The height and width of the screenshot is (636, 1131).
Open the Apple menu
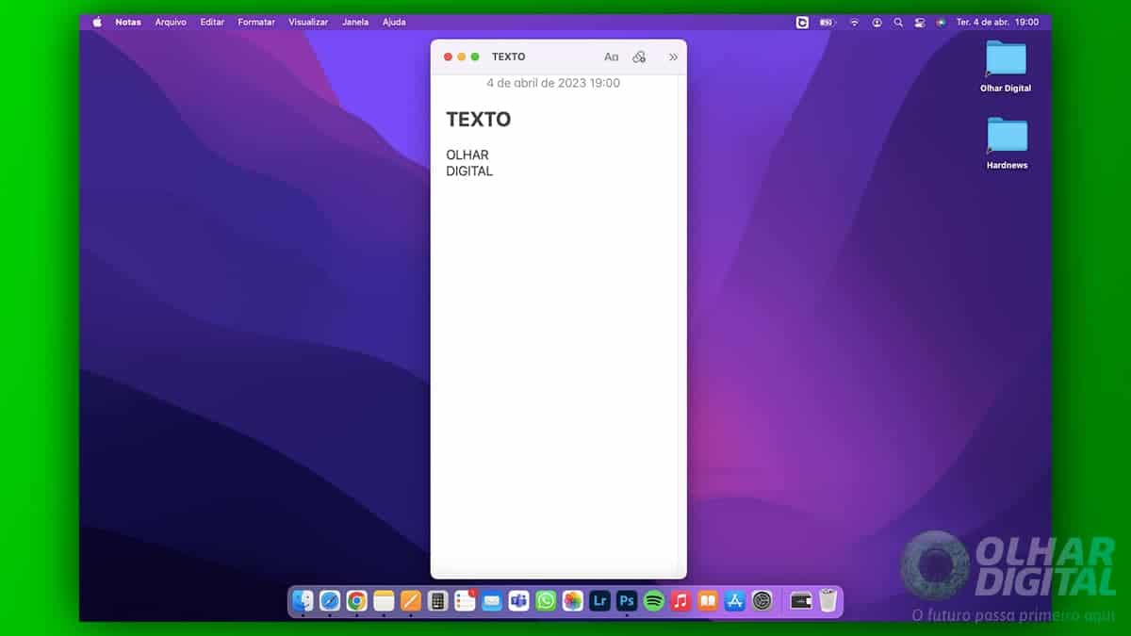97,22
